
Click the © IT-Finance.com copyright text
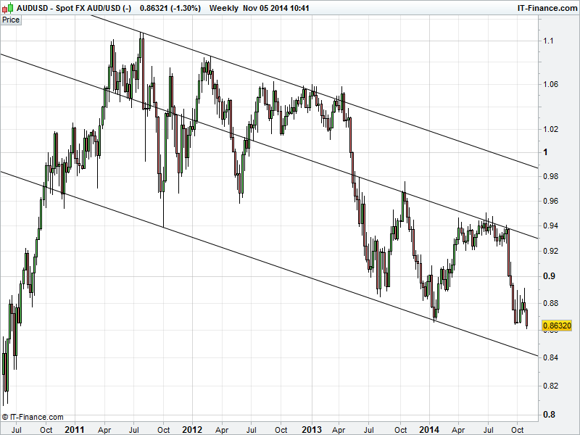pos(33,417)
